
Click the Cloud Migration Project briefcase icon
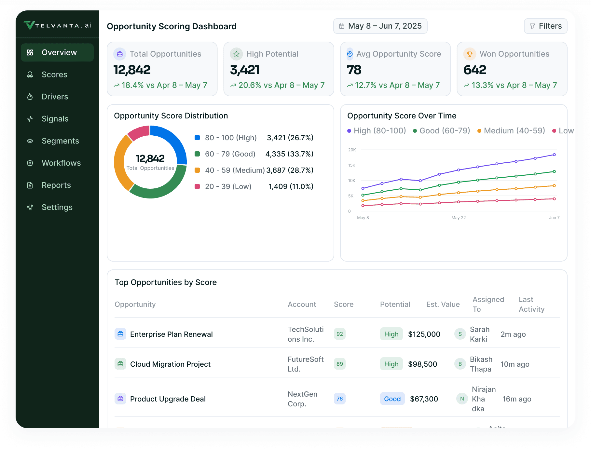tap(120, 364)
